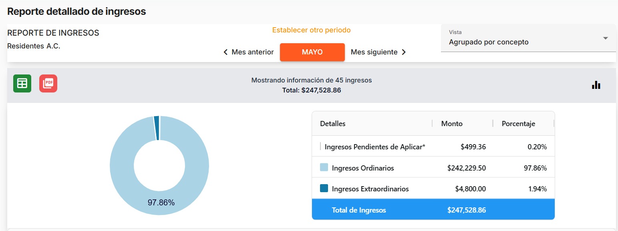Click light blue Ingresos Ordinarios swatch
The width and height of the screenshot is (618, 231).
(x=324, y=167)
